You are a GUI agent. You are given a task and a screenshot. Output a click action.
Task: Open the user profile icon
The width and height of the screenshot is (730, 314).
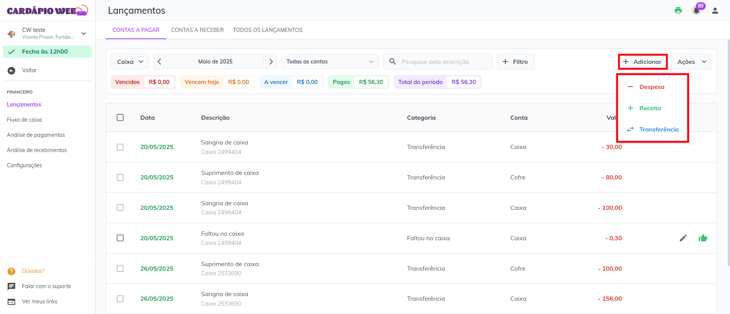coord(715,11)
